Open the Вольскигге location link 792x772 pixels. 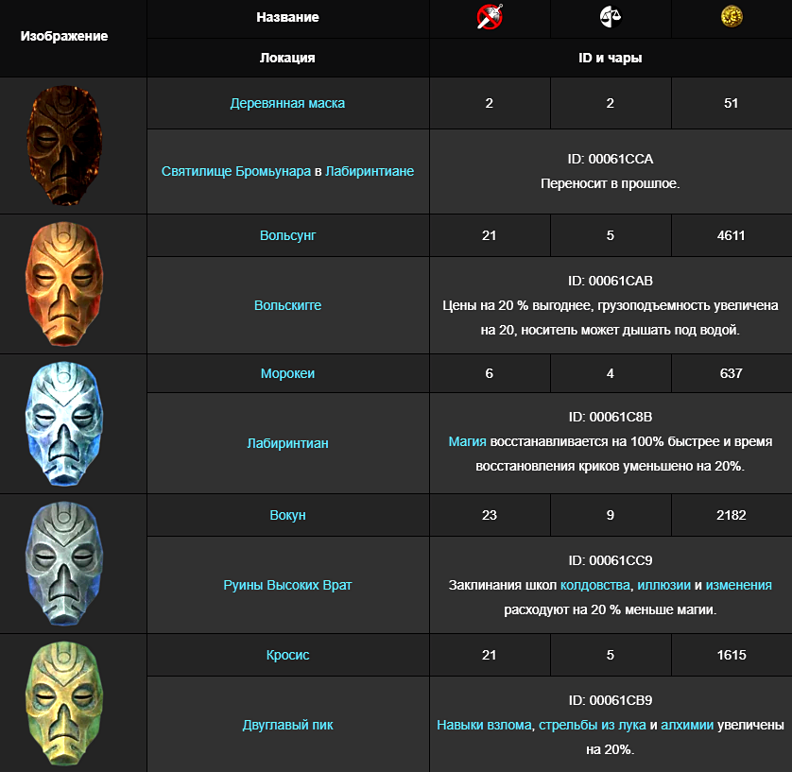(287, 305)
